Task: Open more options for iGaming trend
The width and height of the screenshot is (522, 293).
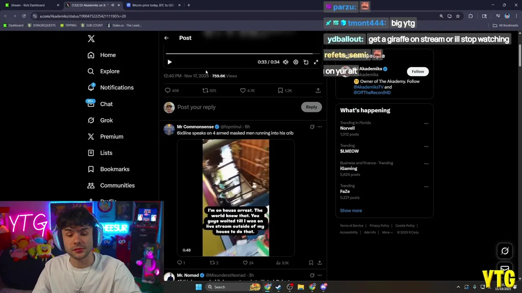Action: [426, 164]
